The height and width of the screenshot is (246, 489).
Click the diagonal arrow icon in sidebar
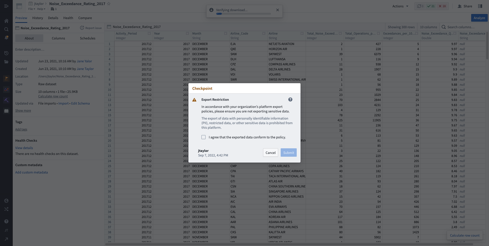tap(6, 239)
